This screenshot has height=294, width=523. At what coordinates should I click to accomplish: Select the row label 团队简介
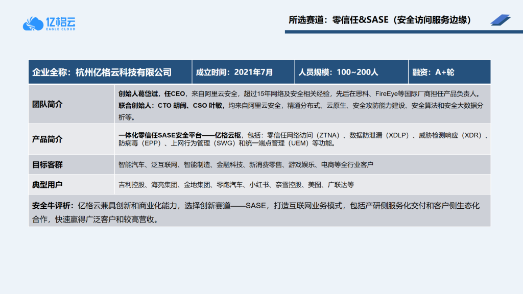click(x=47, y=104)
